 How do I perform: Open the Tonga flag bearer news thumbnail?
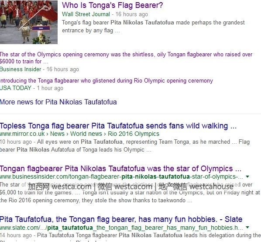click(x=29, y=22)
